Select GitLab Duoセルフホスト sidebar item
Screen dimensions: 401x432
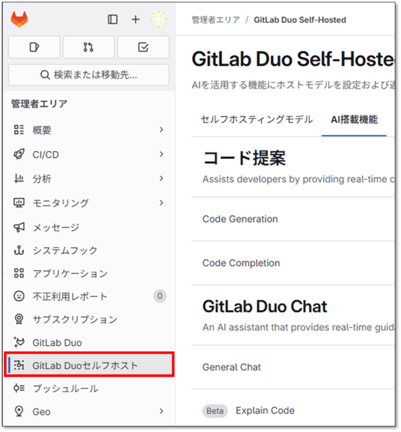pos(89,366)
